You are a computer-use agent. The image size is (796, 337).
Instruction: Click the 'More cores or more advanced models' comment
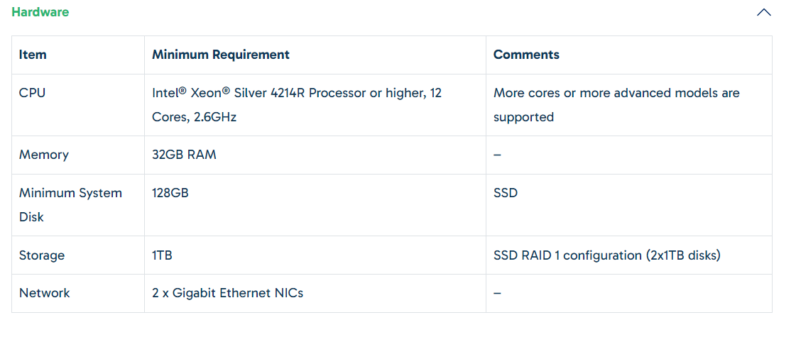[616, 104]
